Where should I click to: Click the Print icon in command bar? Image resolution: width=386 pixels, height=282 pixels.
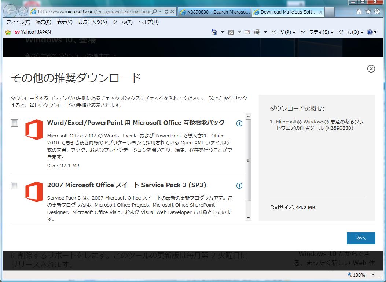[x=257, y=32]
